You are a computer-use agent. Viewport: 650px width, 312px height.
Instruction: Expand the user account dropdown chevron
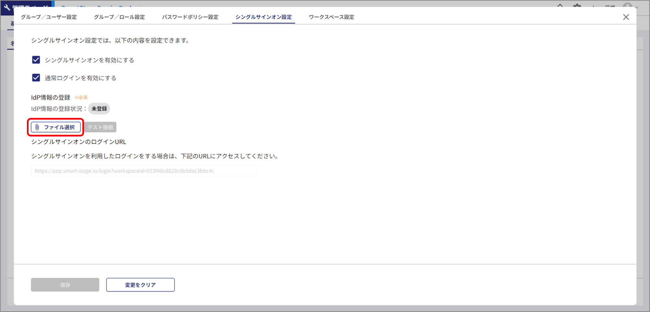click(x=637, y=7)
